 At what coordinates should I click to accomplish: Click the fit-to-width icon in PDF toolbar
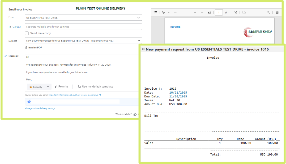(x=210, y=12)
